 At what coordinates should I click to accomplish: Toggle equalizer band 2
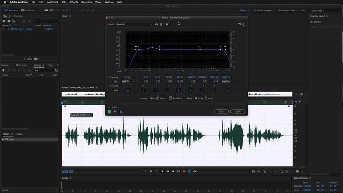[167, 90]
